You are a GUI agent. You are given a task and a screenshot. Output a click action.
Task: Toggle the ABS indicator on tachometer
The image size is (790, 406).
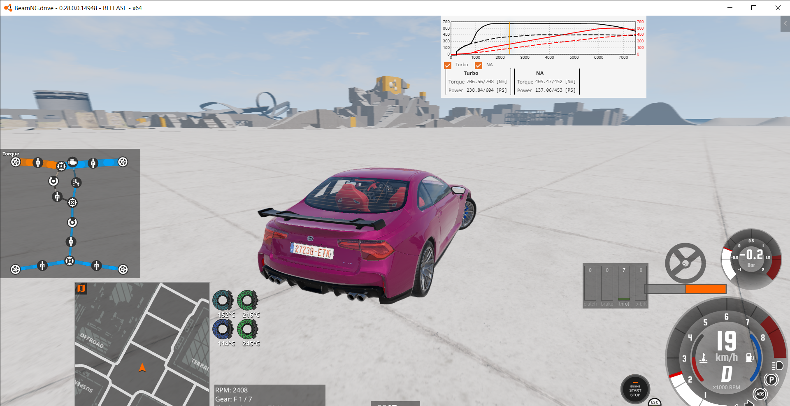760,394
